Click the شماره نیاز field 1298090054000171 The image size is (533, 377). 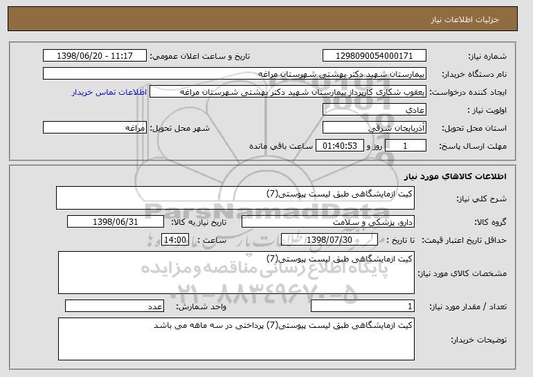pos(374,56)
